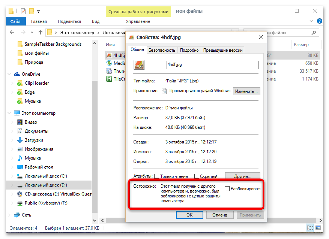Open Загрузки via its blue arrow icon

pos(20,140)
